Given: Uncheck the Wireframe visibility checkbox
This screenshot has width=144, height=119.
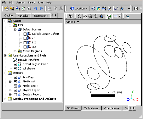Looking at the screenshot, I should (15, 69).
